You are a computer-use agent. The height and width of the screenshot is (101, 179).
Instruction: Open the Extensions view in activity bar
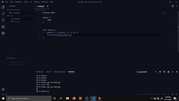3,27
